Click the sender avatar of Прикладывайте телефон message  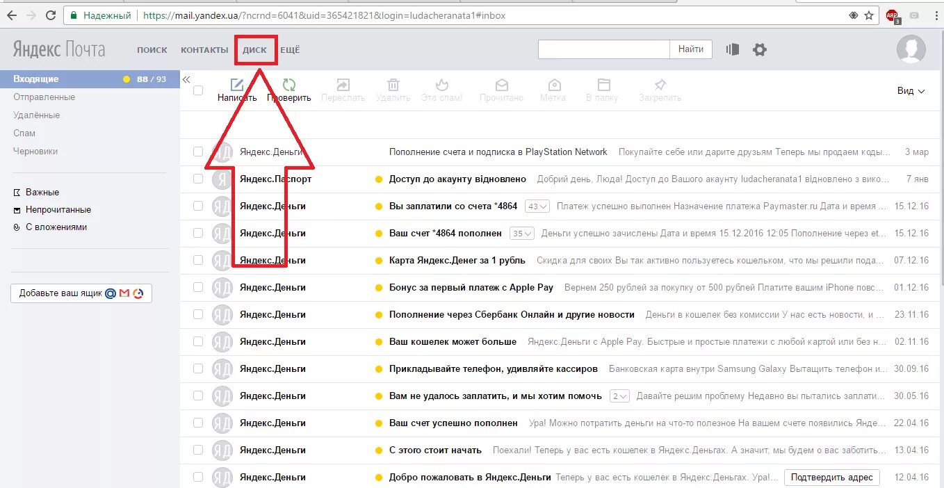(x=222, y=368)
